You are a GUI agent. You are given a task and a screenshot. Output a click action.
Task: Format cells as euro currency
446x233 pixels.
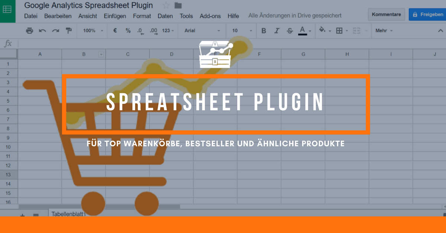pyautogui.click(x=115, y=31)
